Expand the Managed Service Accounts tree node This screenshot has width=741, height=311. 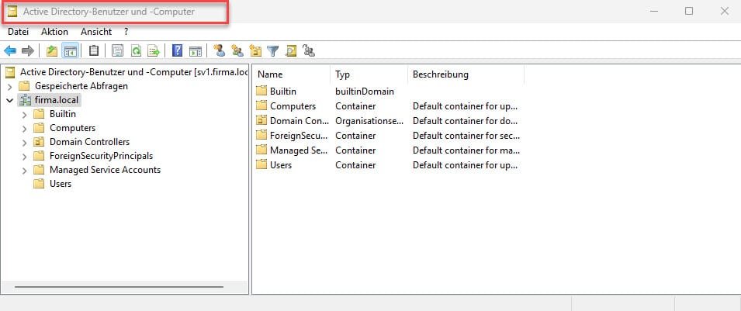25,170
